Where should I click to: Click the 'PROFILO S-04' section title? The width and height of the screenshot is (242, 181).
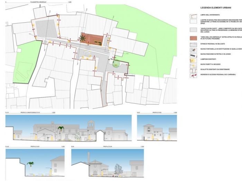[108, 147]
